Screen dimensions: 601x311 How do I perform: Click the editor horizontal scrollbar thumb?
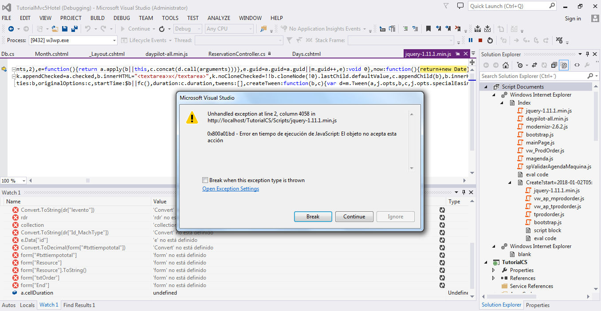tap(88, 181)
